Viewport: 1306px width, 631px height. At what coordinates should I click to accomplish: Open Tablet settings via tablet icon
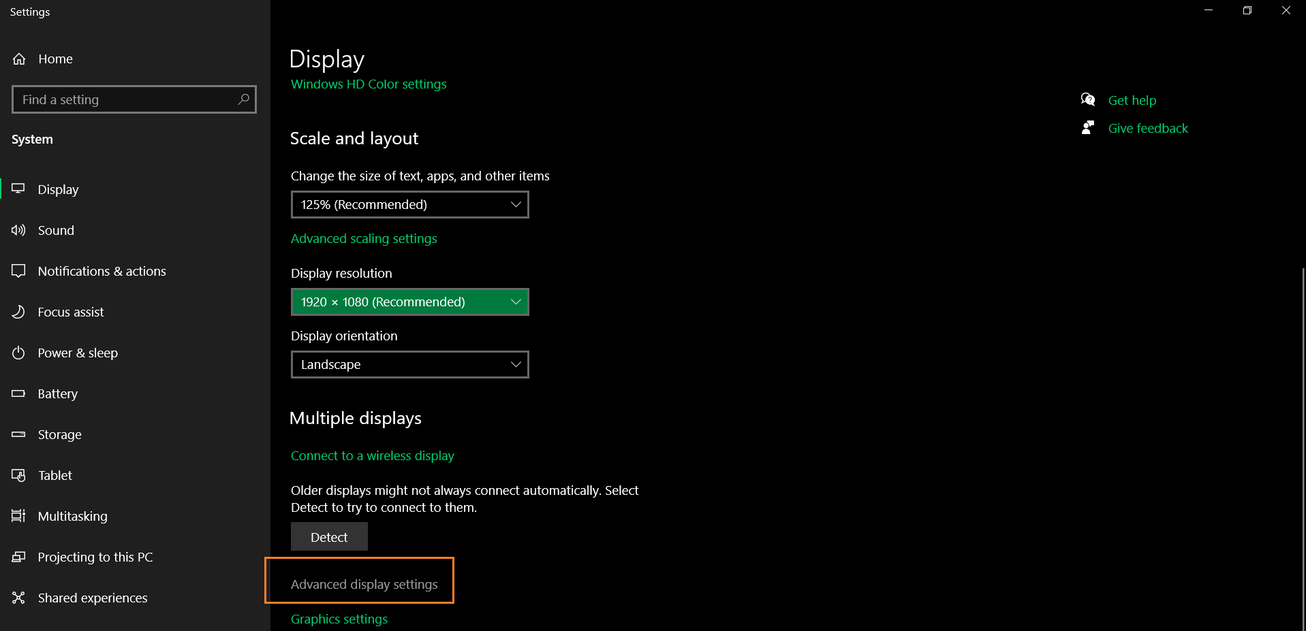click(18, 475)
